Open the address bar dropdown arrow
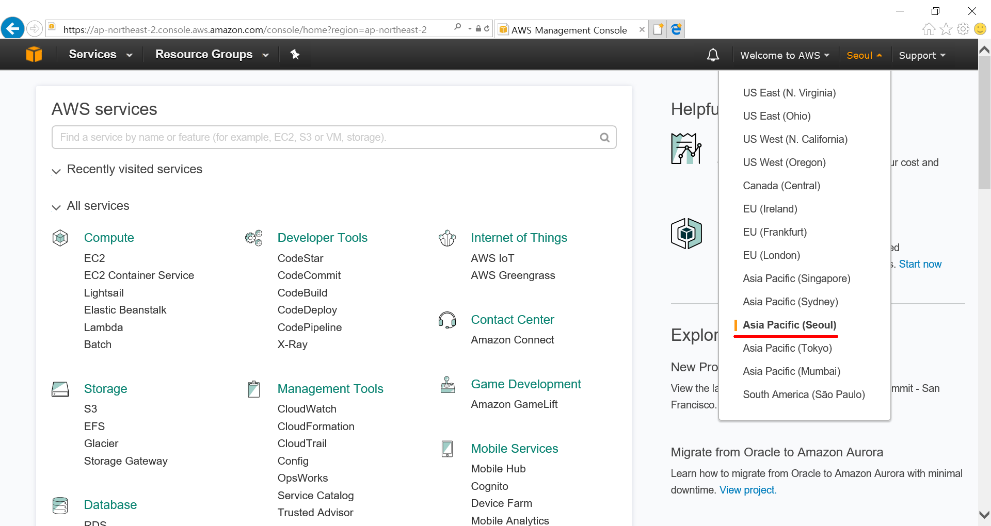Screen dimensions: 991x526 pos(470,29)
